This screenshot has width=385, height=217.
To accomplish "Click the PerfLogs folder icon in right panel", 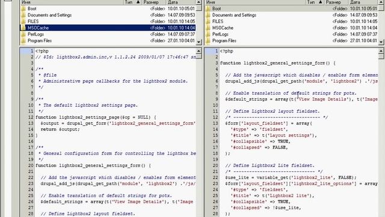I will point(208,34).
